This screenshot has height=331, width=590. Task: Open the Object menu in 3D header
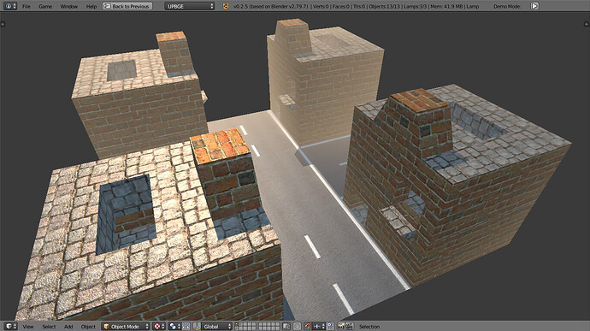[x=88, y=327]
